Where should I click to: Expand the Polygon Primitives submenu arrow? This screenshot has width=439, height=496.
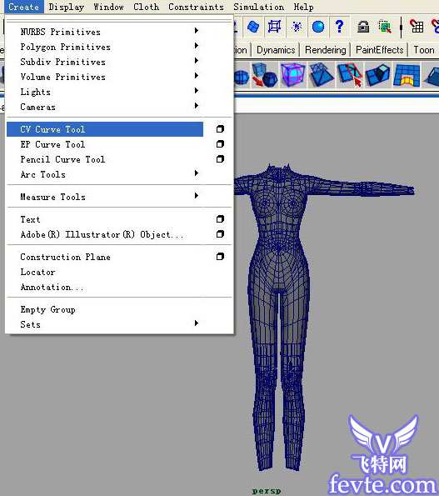[197, 46]
